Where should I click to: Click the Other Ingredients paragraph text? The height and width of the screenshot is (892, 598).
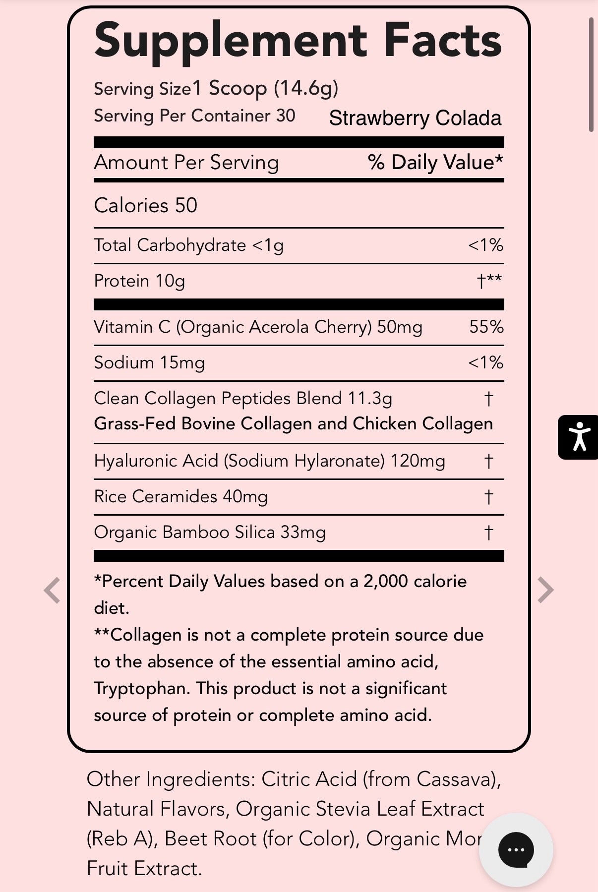pyautogui.click(x=294, y=824)
